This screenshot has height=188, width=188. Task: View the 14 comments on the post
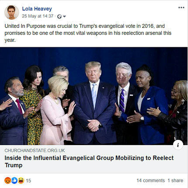tap(150, 181)
